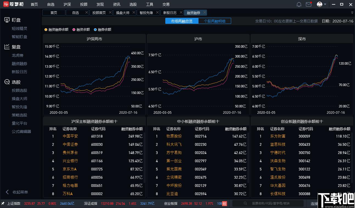Viewport: 355px width, 208px height.
Task: Click the pin icon on the status bar
Action: click(x=3, y=204)
